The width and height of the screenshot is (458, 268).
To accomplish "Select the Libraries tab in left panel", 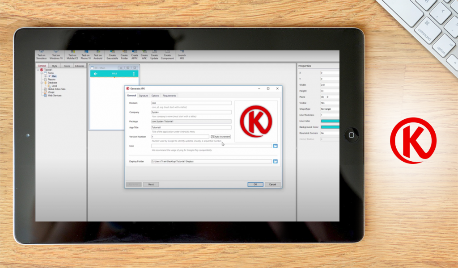I will click(80, 66).
